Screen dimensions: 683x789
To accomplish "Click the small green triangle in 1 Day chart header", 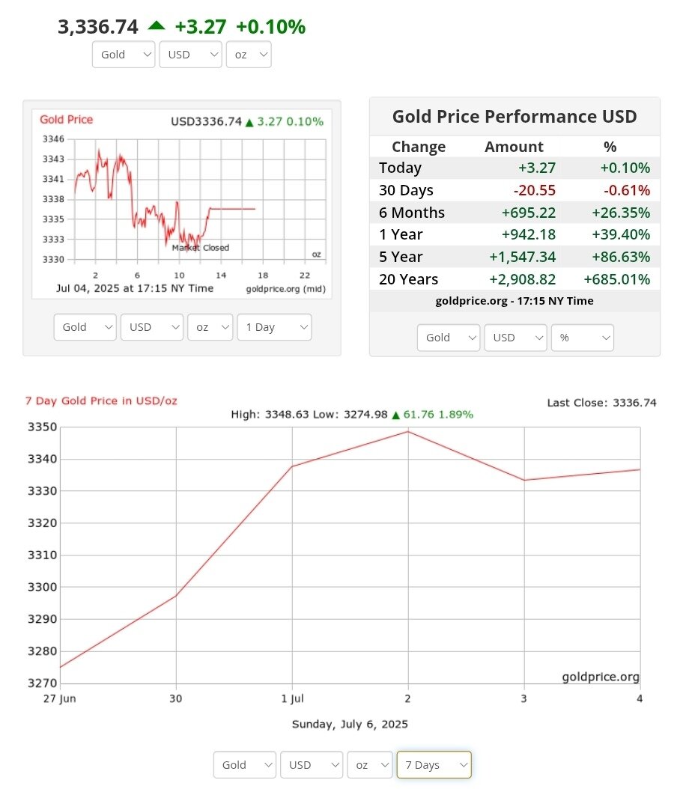I will 249,122.
